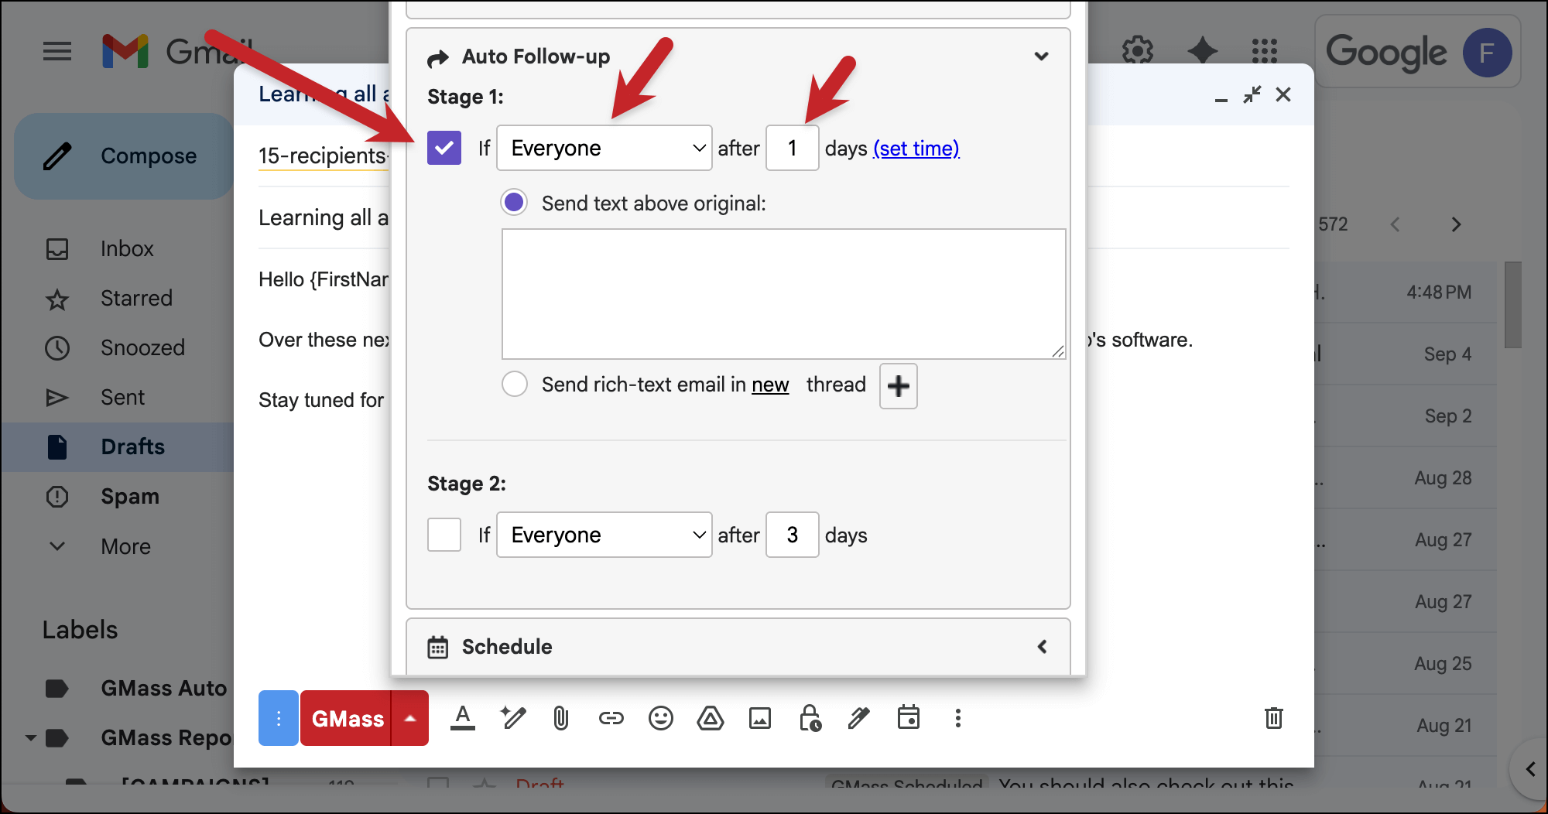Select 'Send rich-text email in new thread'
The height and width of the screenshot is (814, 1548).
[515, 384]
